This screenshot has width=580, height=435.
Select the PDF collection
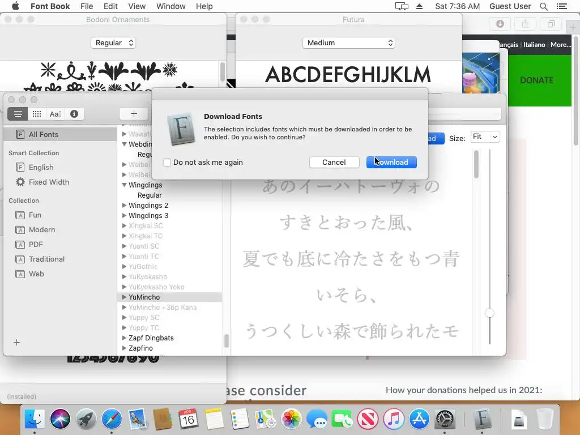pos(36,245)
